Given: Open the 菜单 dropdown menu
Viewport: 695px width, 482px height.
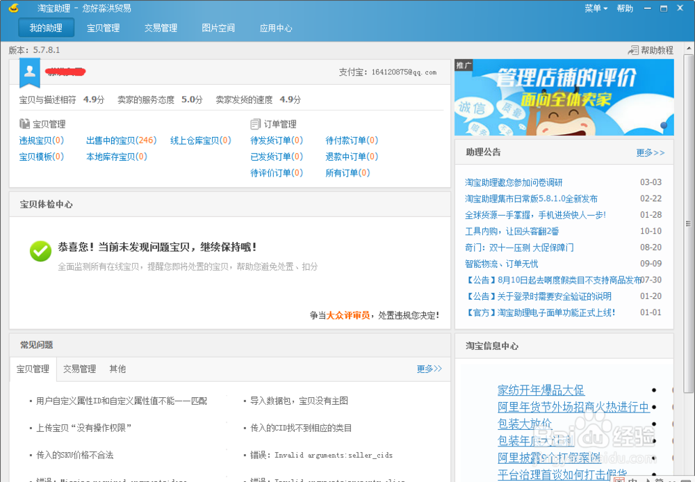Looking at the screenshot, I should pos(594,8).
